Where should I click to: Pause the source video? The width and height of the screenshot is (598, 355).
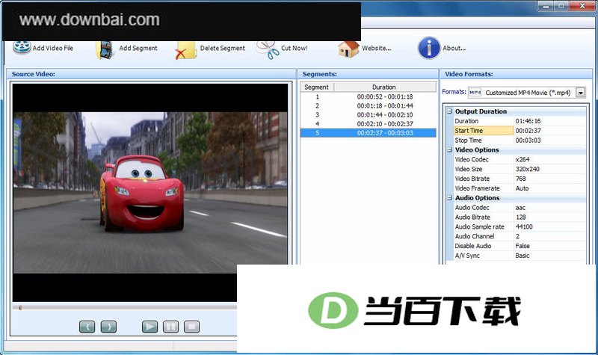170,327
